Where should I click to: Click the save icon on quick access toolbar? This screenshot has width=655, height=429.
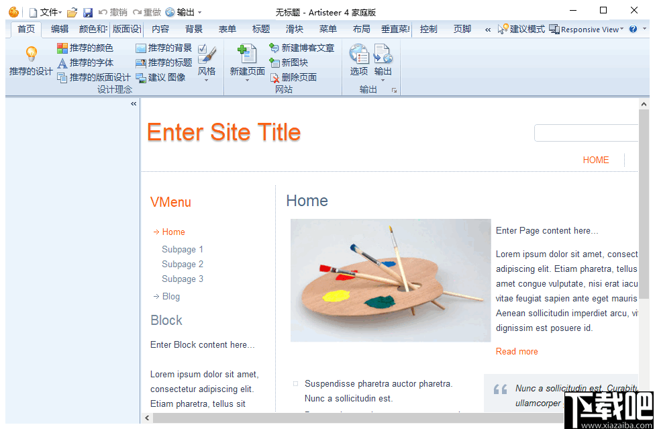(x=88, y=11)
